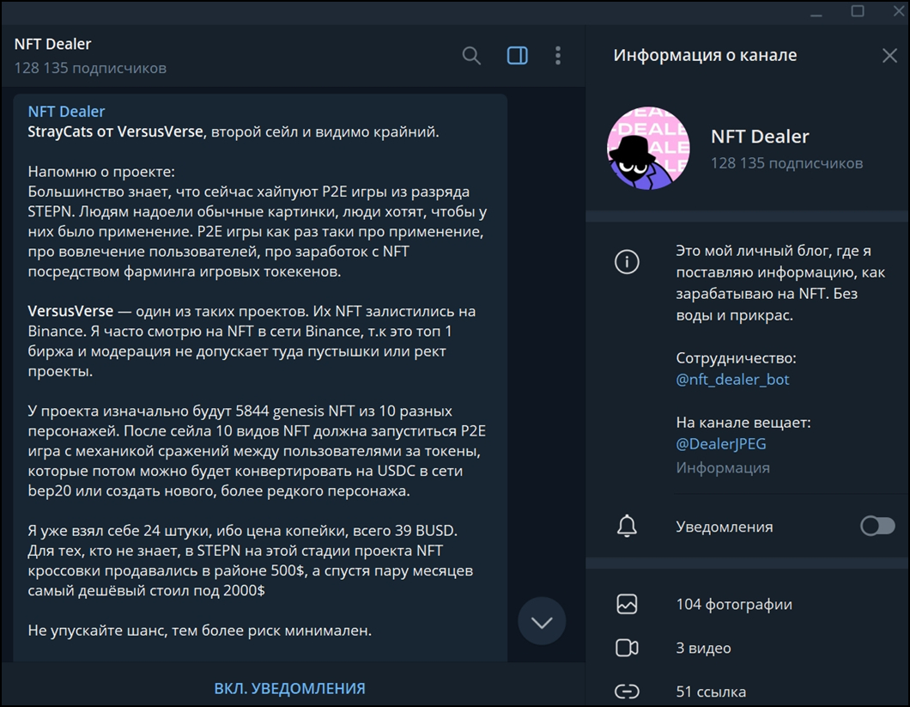Open the @nft_dealer_bot link
This screenshot has height=707, width=910.
732,380
